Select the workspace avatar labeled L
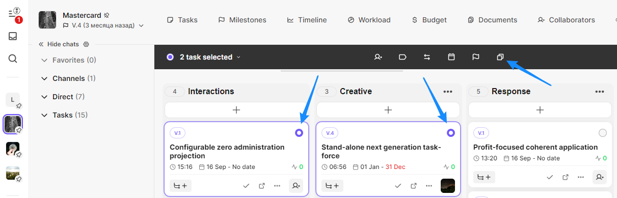 click(13, 100)
